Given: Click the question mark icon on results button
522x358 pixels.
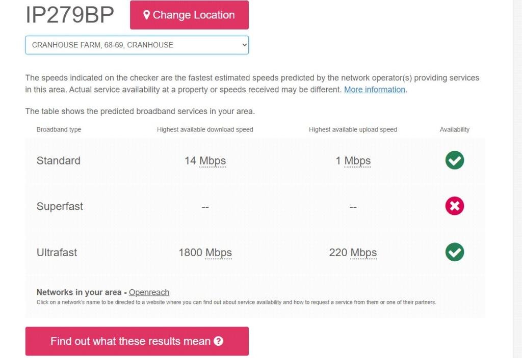Looking at the screenshot, I should (219, 341).
